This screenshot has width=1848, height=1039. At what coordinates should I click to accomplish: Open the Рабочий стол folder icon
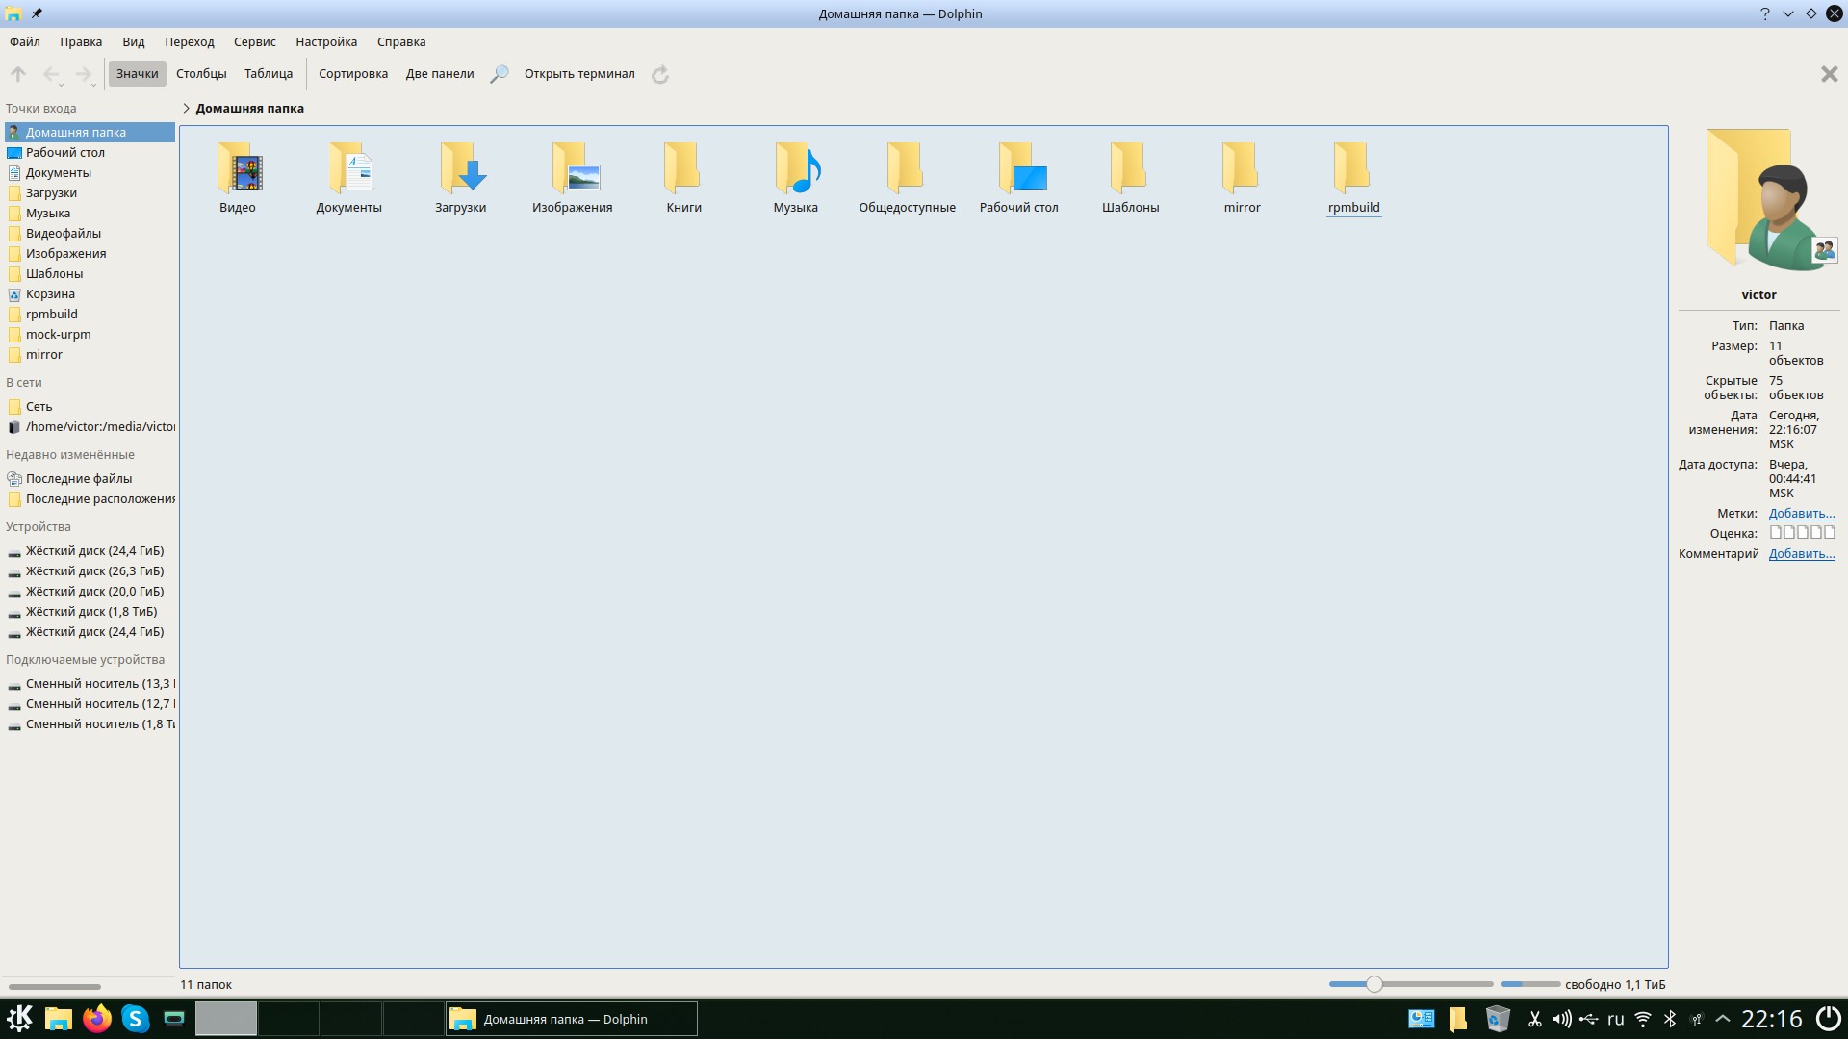(1018, 169)
